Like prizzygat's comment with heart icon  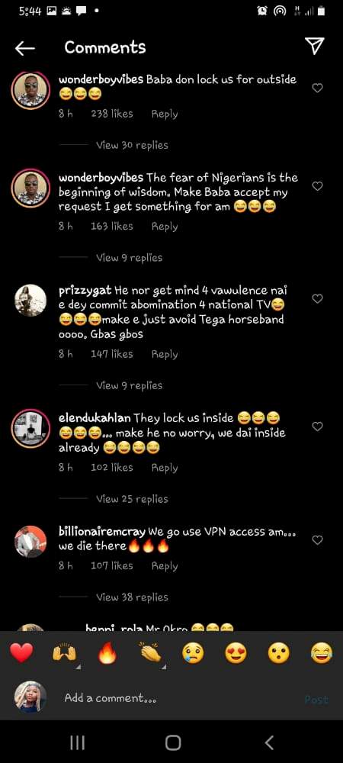pos(317,299)
